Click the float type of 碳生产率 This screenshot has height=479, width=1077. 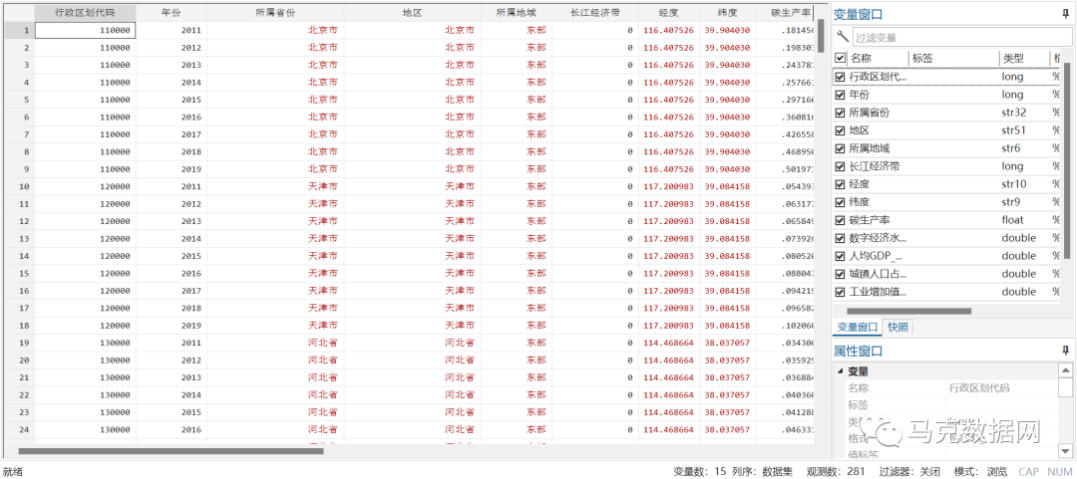pos(1012,220)
